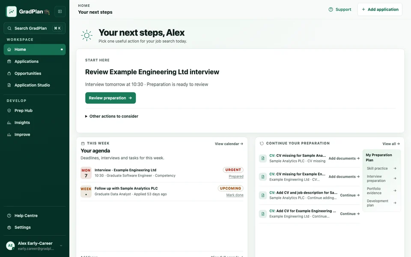Open Interview preparation in My Preparation Plan

[381, 179]
